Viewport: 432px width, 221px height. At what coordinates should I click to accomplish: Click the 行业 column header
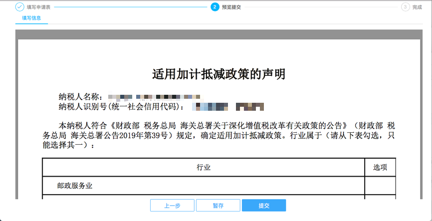click(204, 168)
